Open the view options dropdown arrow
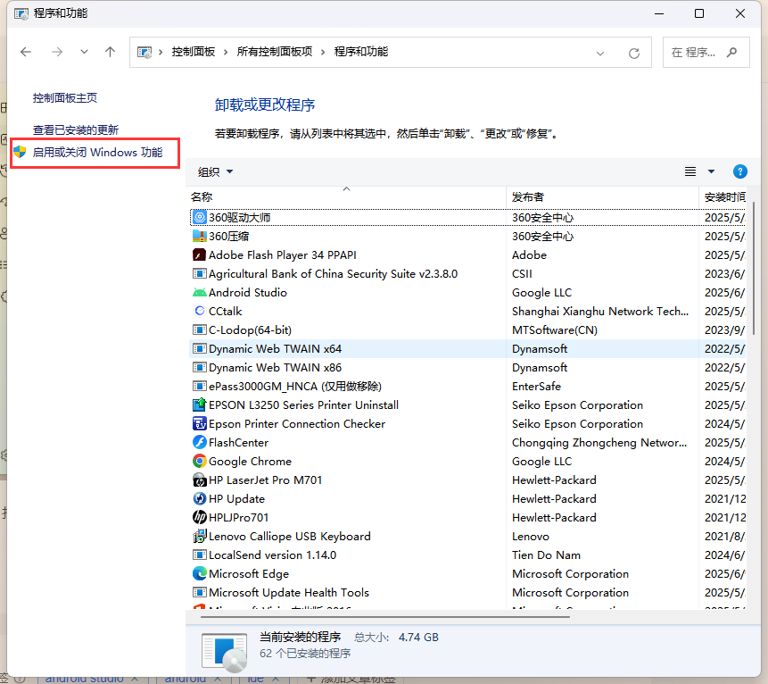Screen dimensions: 768x684 711,171
